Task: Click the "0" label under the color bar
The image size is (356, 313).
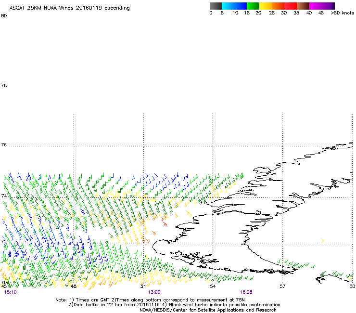Action: click(x=211, y=13)
